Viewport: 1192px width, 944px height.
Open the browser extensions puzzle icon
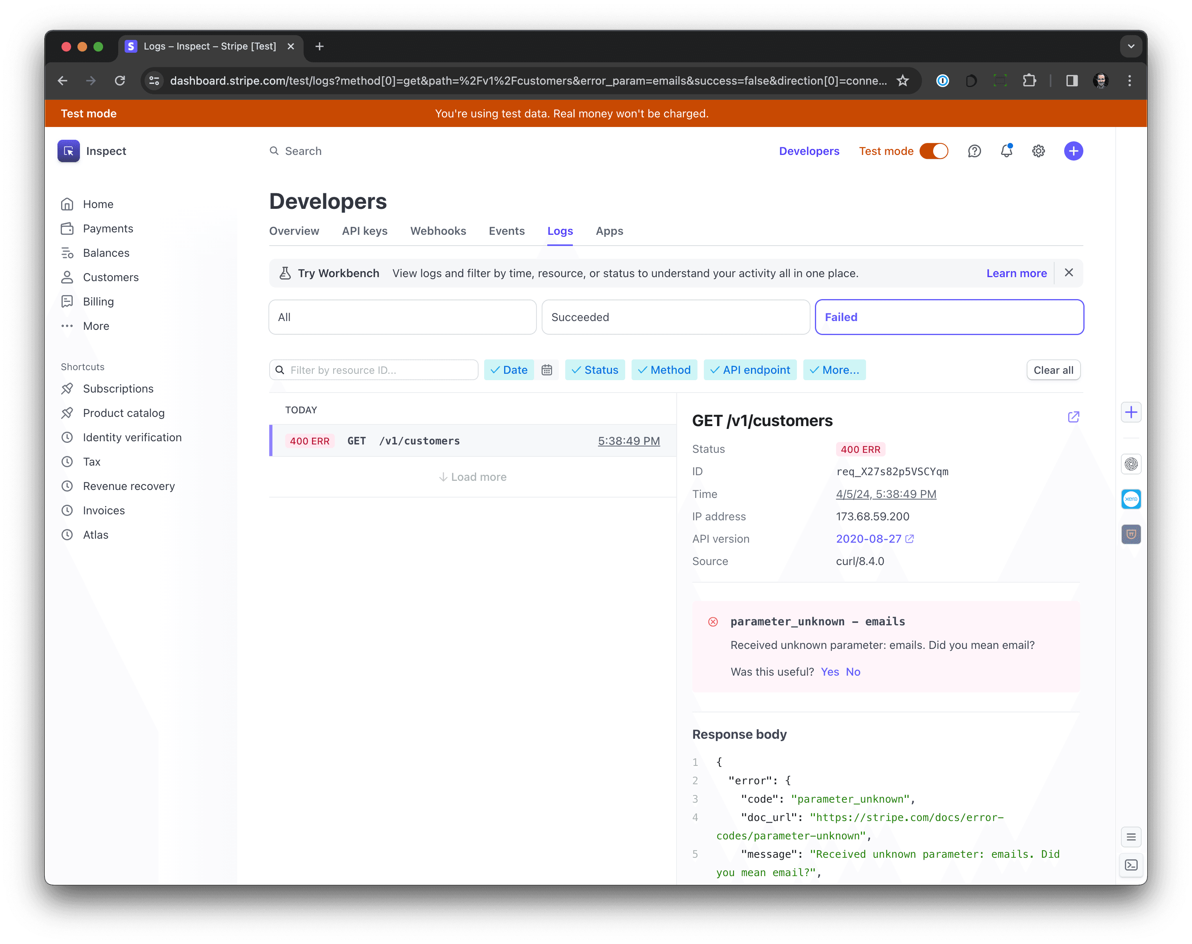click(x=1029, y=81)
